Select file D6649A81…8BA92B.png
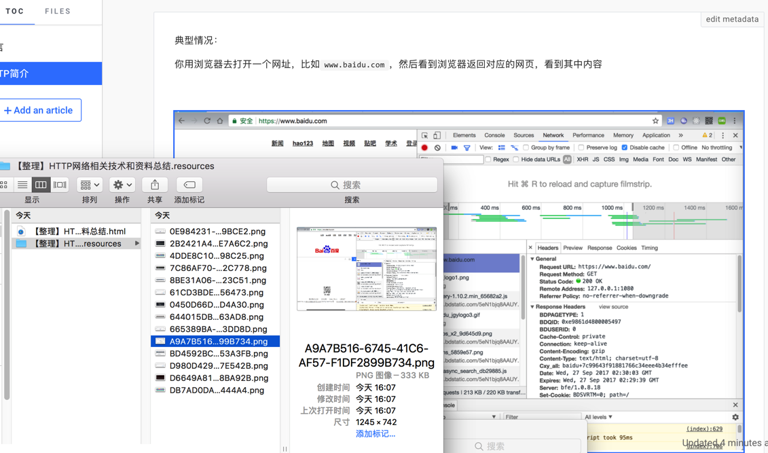Viewport: 768px width, 453px height. coord(215,378)
